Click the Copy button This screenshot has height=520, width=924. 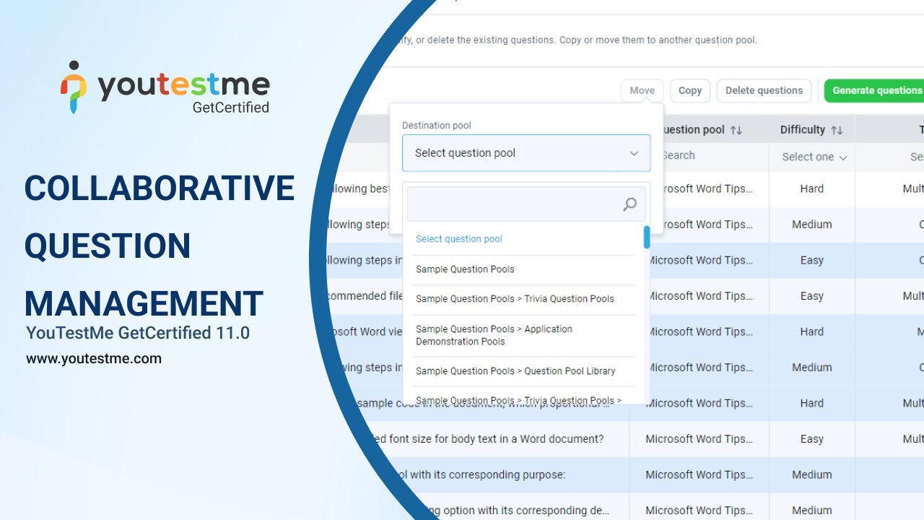[x=690, y=90]
